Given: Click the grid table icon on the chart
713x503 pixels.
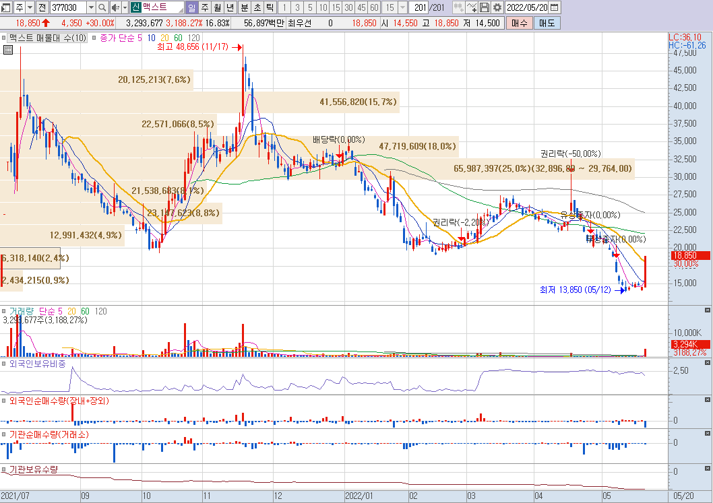Looking at the screenshot, I should click(x=7, y=50).
